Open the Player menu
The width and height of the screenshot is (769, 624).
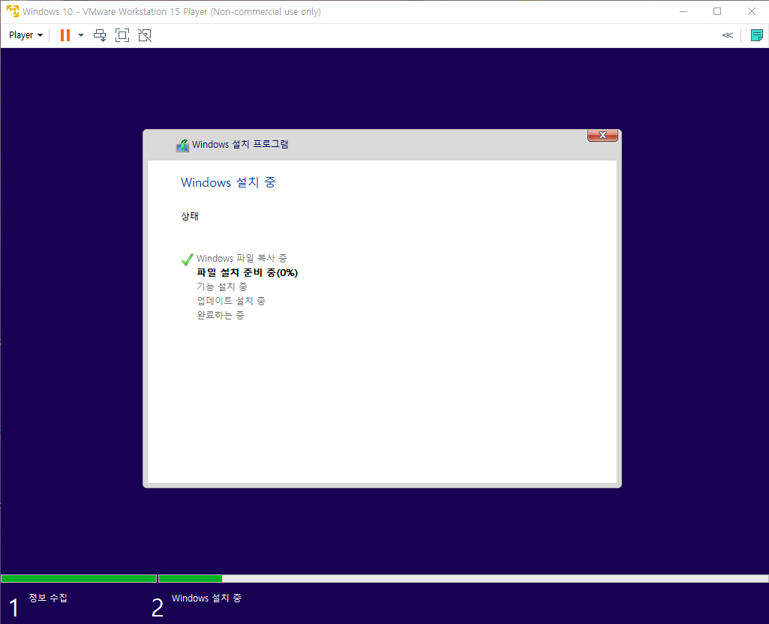tap(26, 35)
